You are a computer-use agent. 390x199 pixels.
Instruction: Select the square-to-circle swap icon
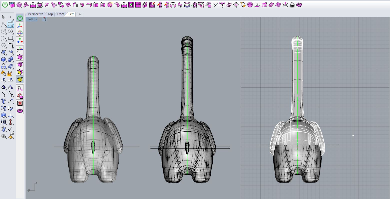pos(61,5)
